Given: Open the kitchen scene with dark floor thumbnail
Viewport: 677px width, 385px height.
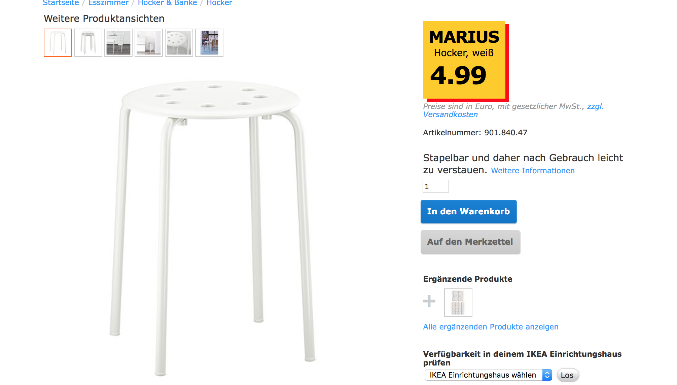Looking at the screenshot, I should (118, 43).
